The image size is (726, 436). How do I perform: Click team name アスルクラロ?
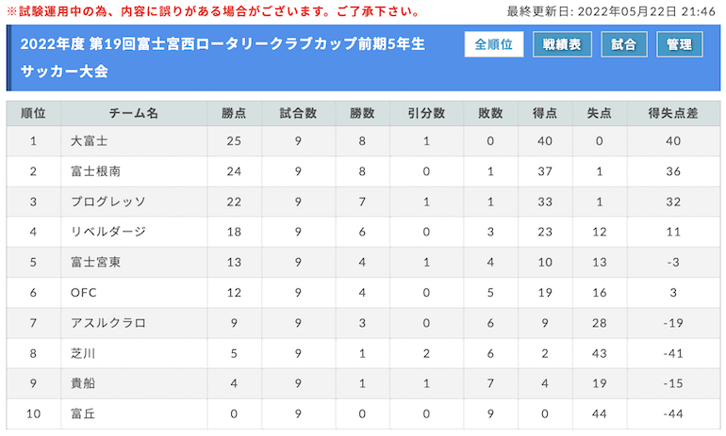pos(108,323)
